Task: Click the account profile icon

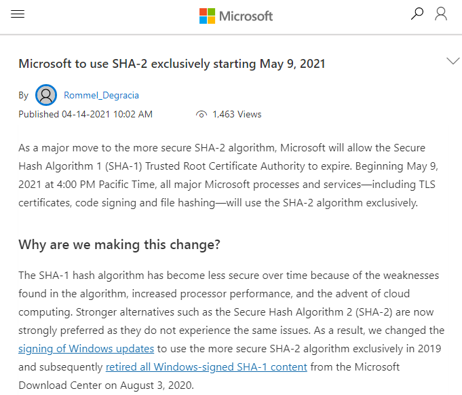Action: click(441, 14)
